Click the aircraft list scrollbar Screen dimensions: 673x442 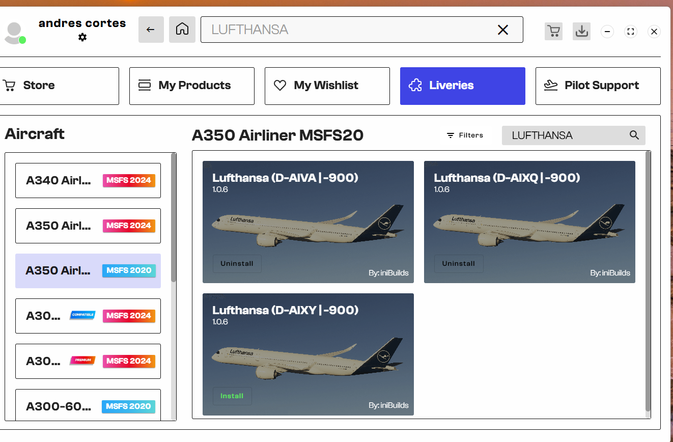pyautogui.click(x=174, y=219)
